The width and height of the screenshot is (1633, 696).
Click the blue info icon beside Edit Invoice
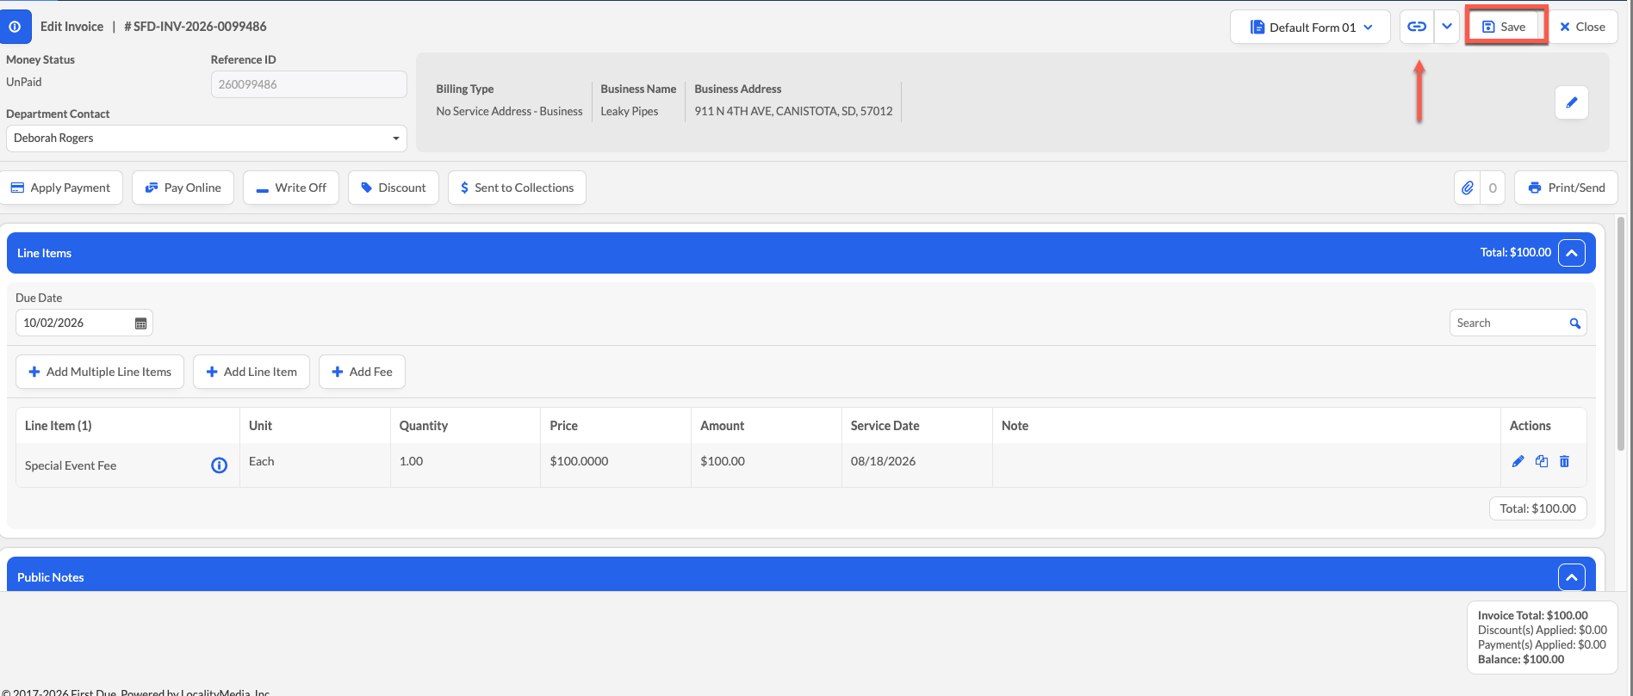(x=15, y=27)
